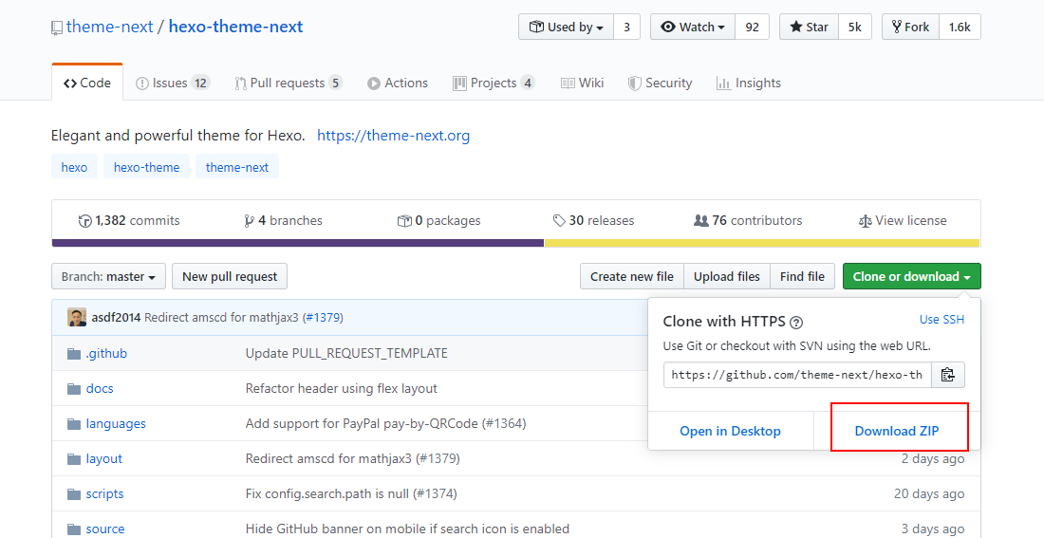The width and height of the screenshot is (1044, 538).
Task: Switch to the Issues tab
Action: [172, 83]
